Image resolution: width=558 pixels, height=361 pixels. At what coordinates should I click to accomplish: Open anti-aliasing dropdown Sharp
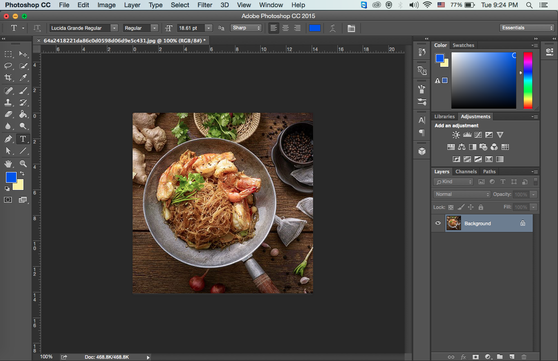(246, 28)
